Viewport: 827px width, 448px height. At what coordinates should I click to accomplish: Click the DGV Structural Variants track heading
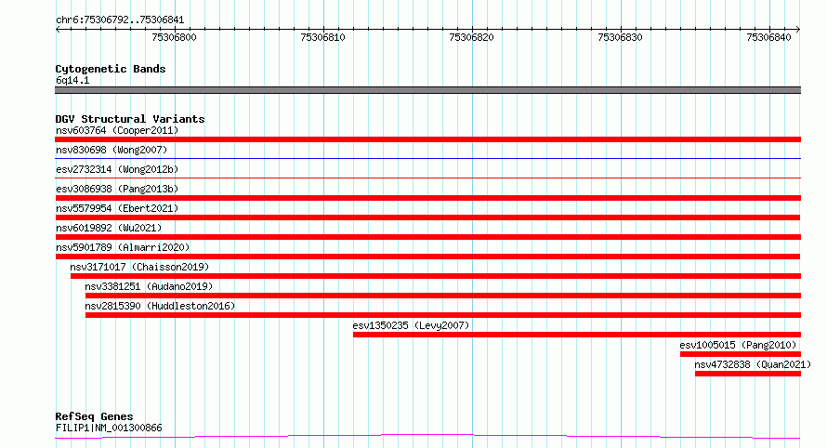coord(130,119)
